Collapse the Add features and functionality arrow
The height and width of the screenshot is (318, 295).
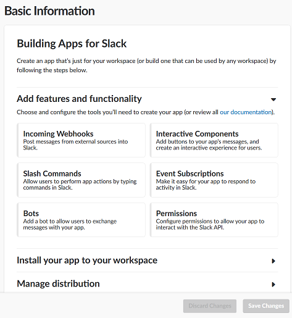[x=273, y=99]
